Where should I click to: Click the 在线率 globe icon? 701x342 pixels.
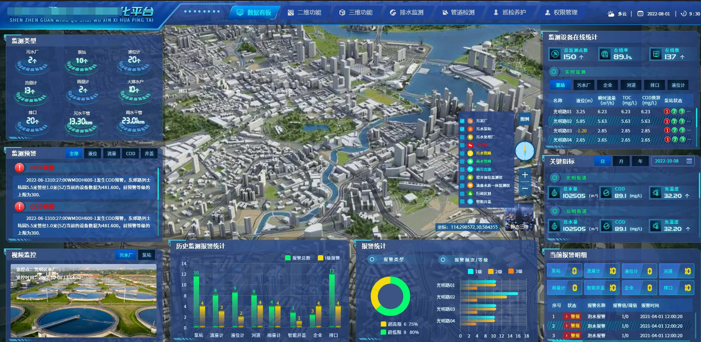604,54
